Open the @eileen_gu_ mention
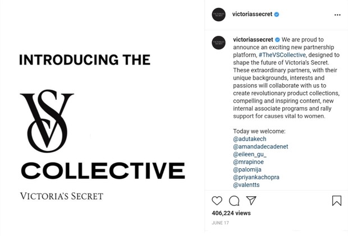Image resolution: width=348 pixels, height=236 pixels. click(x=250, y=154)
